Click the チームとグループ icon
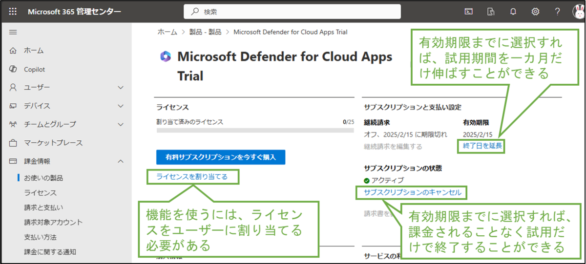 pos(13,125)
